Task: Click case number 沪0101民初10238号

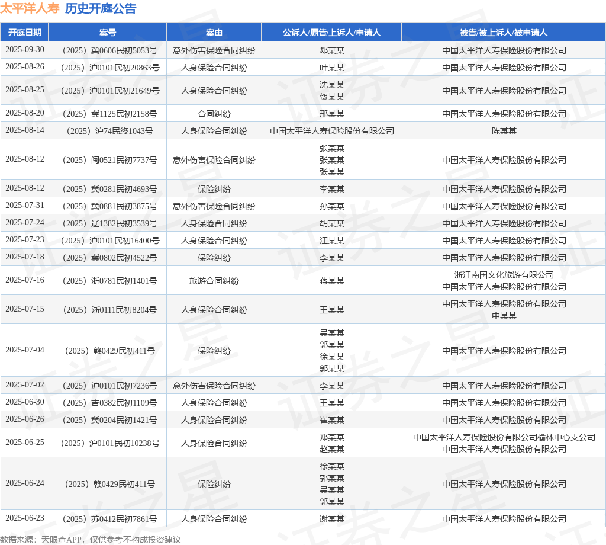Action: 109,443
